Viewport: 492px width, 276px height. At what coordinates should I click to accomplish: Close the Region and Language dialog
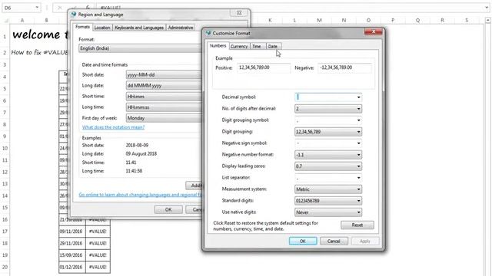[239, 13]
